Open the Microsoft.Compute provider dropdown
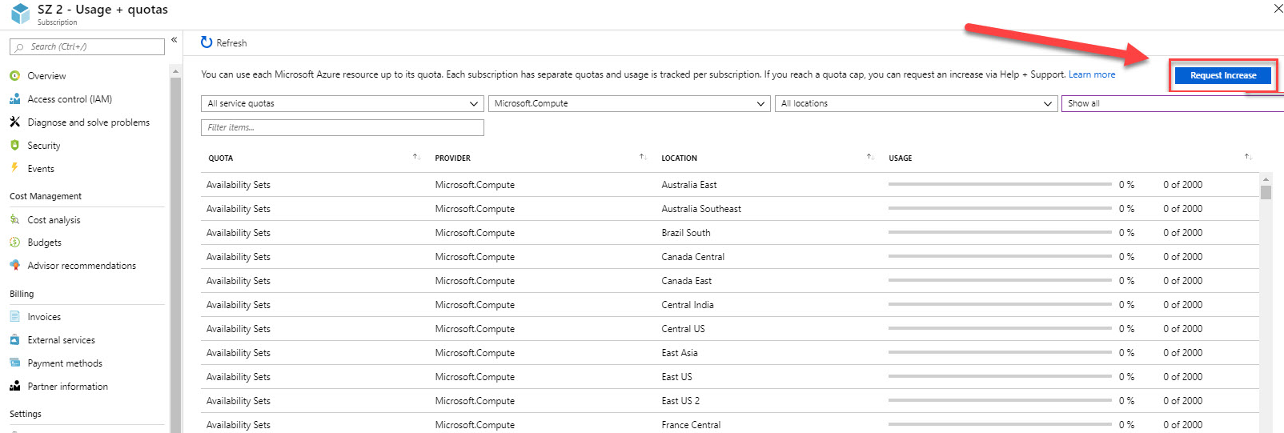1284x433 pixels. point(629,103)
